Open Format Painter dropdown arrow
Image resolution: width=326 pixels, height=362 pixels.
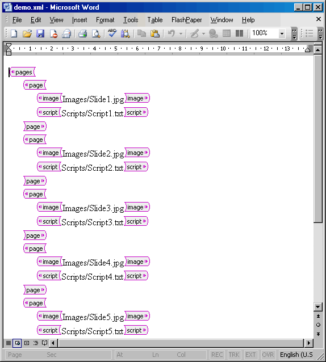[203, 33]
